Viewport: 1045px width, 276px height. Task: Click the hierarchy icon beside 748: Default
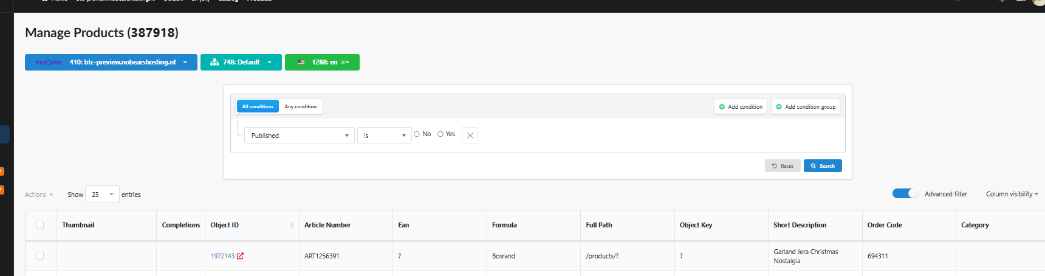click(214, 62)
